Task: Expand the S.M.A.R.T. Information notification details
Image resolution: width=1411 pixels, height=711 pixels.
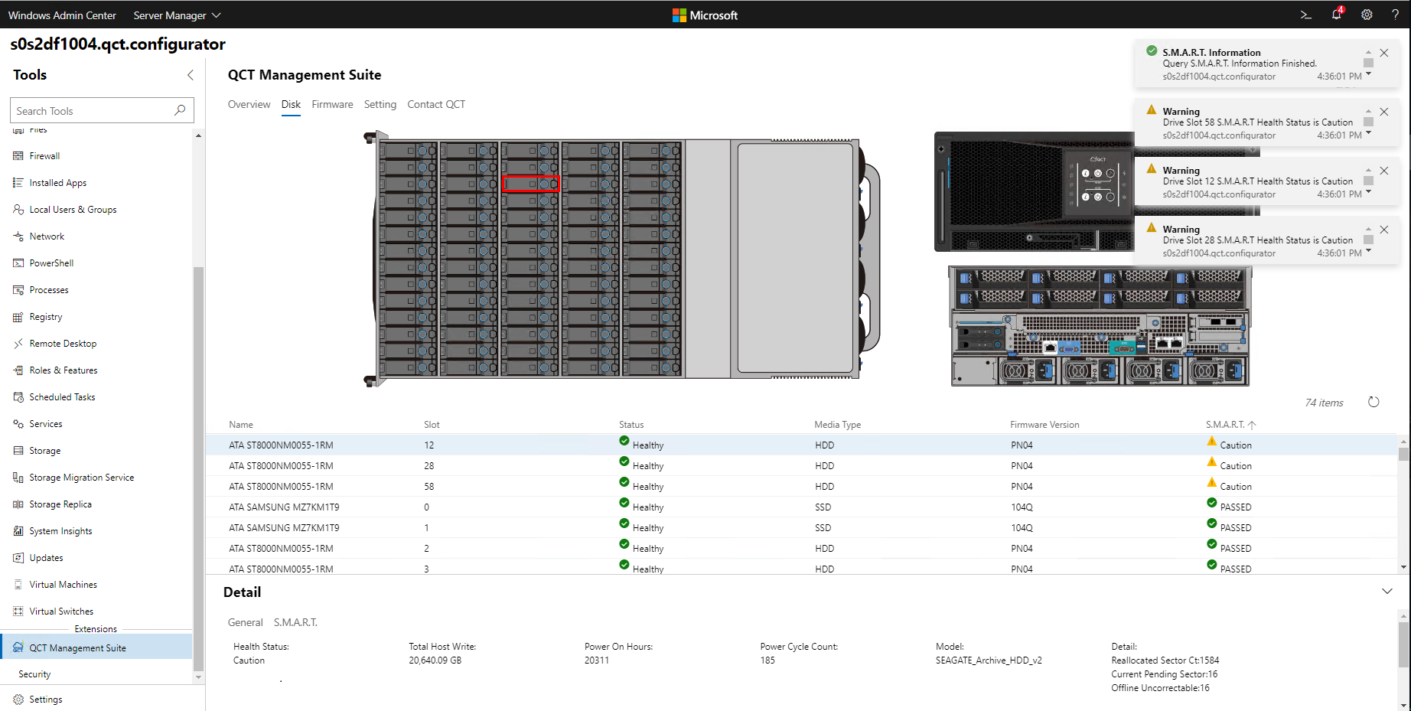Action: tap(1369, 74)
